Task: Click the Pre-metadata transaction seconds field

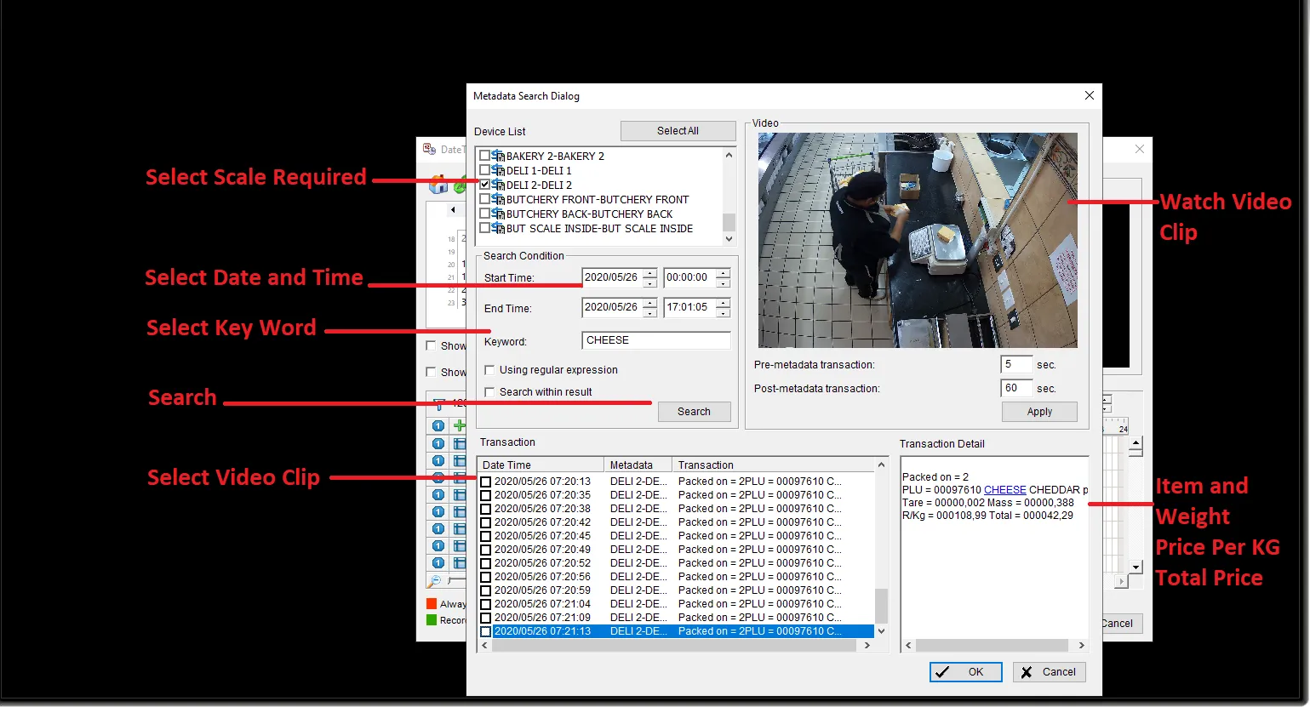Action: coord(1016,364)
